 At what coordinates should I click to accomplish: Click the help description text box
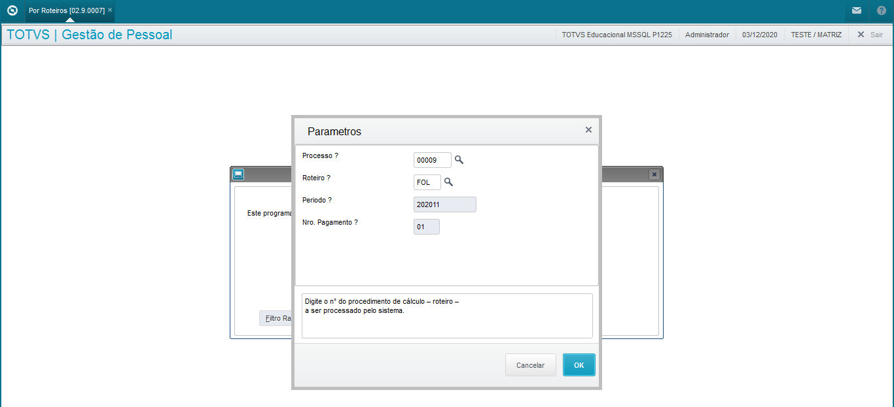pyautogui.click(x=447, y=316)
